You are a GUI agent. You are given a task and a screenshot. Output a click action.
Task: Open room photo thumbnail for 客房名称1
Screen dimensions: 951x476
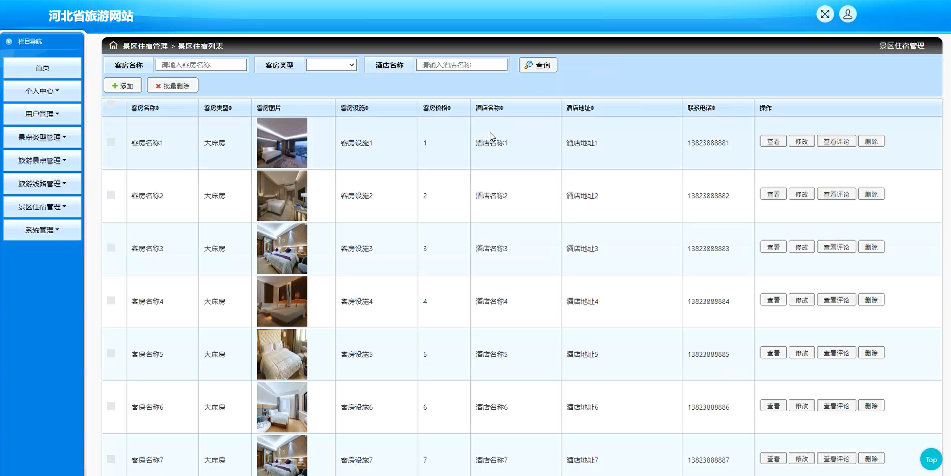coord(282,143)
